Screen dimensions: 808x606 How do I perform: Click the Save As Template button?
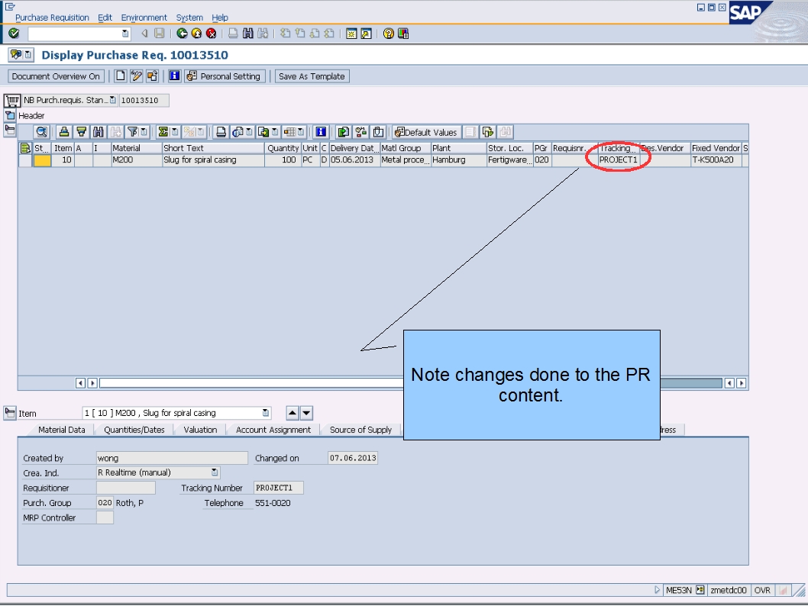point(312,76)
